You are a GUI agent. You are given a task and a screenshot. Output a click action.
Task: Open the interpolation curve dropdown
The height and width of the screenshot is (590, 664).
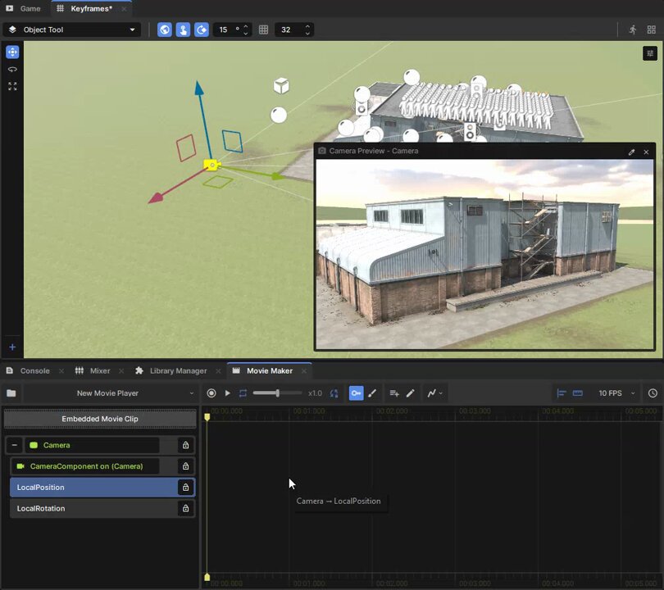435,393
